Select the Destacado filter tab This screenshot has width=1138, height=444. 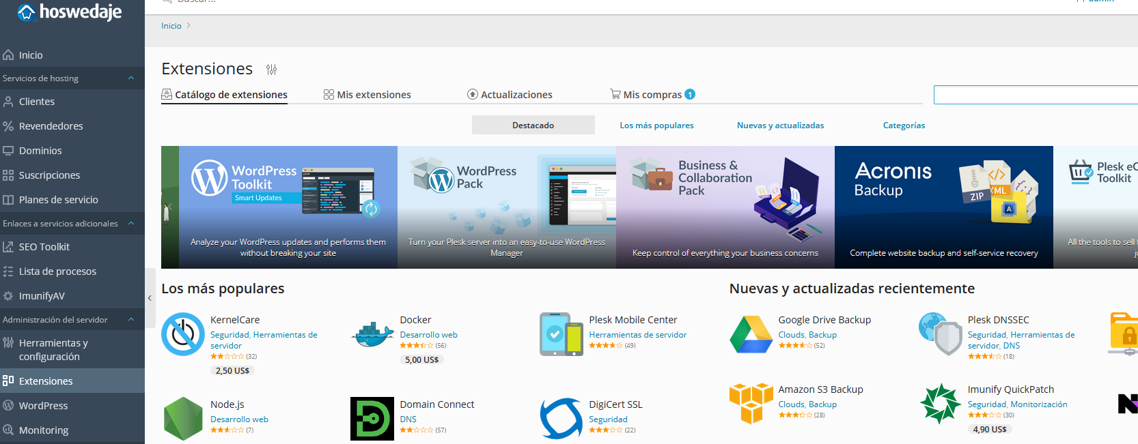click(533, 125)
